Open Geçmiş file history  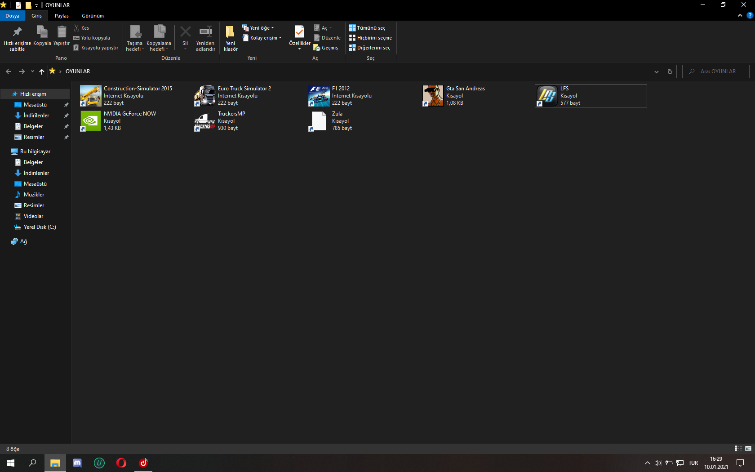pos(326,48)
